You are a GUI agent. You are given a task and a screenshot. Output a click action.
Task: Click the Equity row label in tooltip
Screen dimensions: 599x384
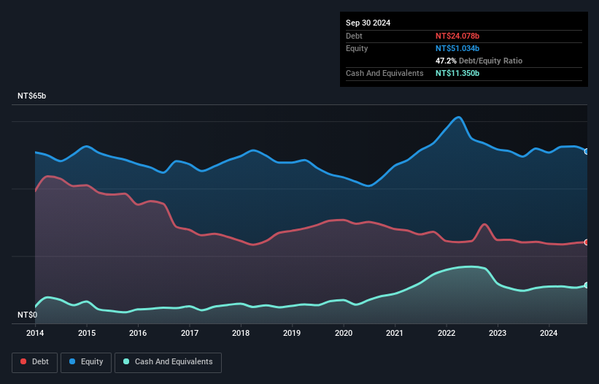click(x=357, y=48)
